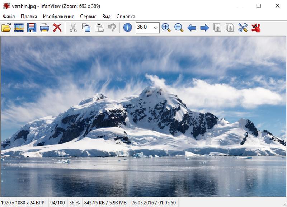The width and height of the screenshot is (287, 207).
Task: Go to previous image left arrow
Action: (192, 28)
